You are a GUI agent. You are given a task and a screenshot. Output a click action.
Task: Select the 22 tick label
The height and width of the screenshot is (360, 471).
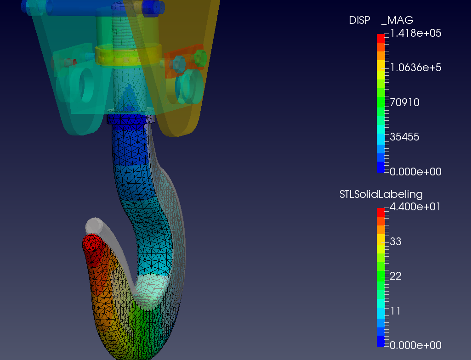tap(395, 276)
